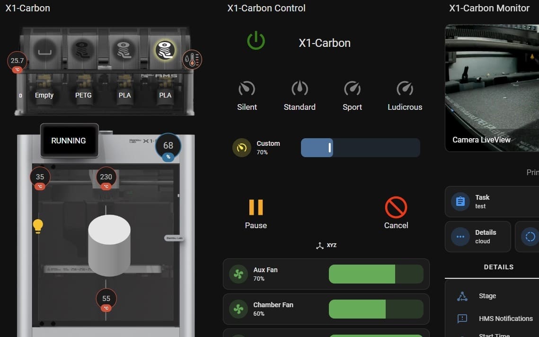539x337 pixels.
Task: Set Aux Fan speed slider
Action: click(x=376, y=274)
